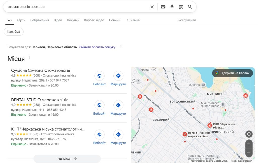Screen dimensions: 258x166
Task: Open map via Відкрити на Картах
Action: click(232, 73)
